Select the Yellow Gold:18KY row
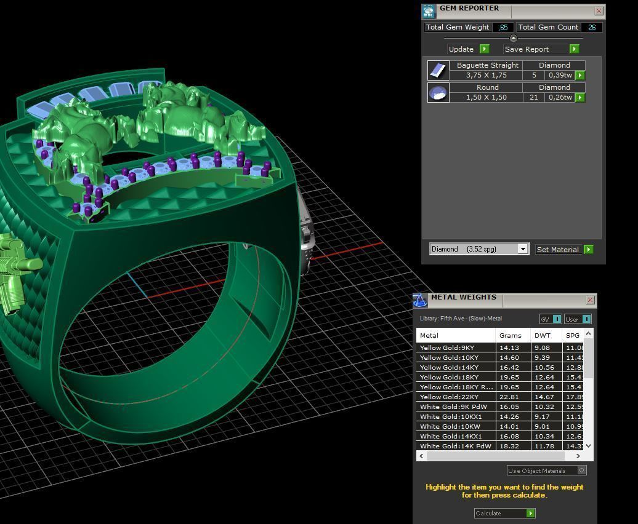 500,377
